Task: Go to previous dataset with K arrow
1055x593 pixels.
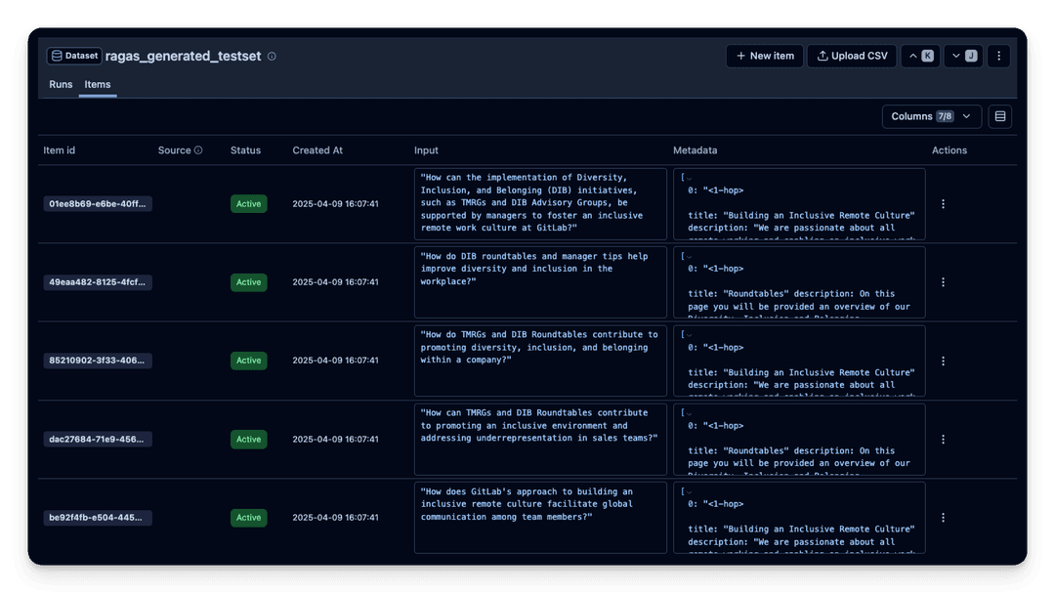Action: click(x=920, y=56)
